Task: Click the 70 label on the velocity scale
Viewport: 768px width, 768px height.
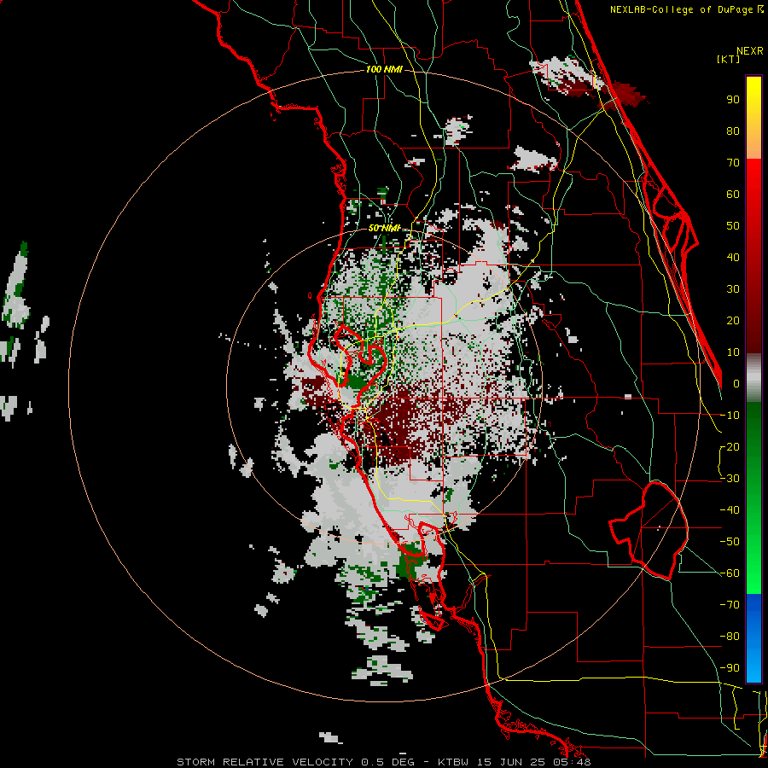Action: (733, 163)
